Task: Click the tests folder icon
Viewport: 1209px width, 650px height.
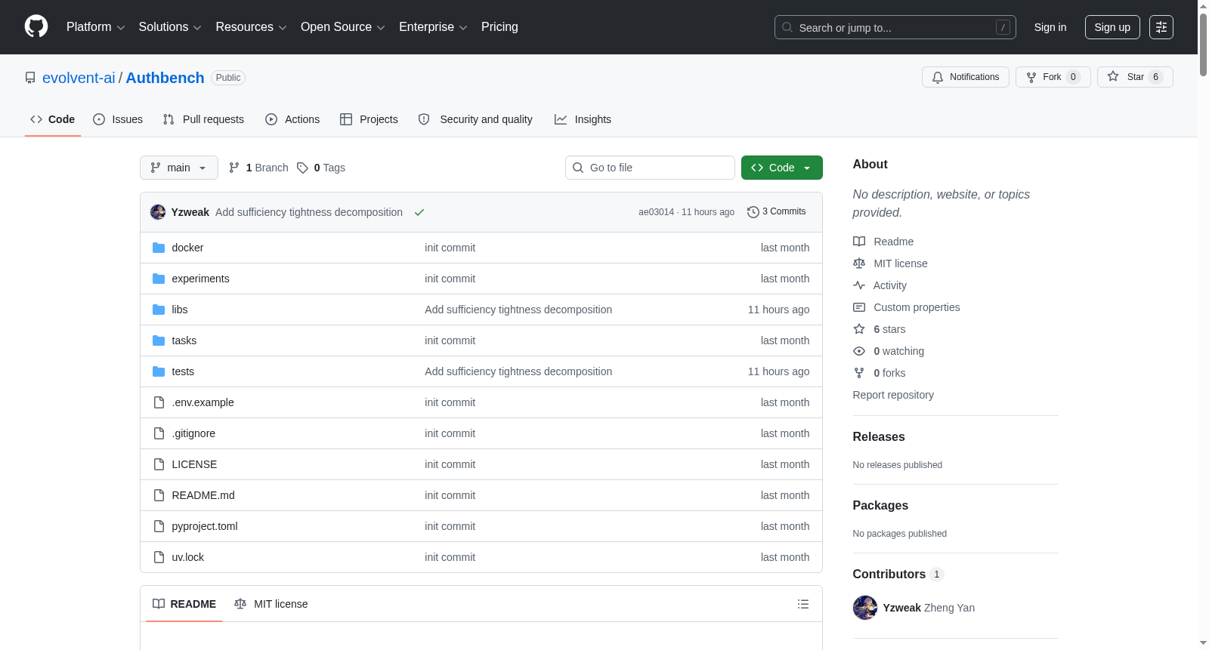Action: 159,371
